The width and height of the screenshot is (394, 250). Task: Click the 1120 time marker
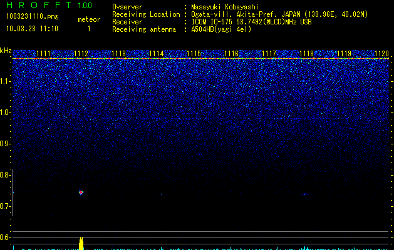click(381, 54)
